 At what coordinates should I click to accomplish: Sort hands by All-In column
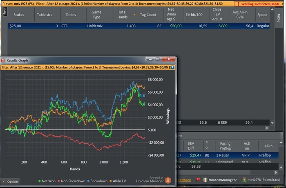pyautogui.click(x=268, y=146)
